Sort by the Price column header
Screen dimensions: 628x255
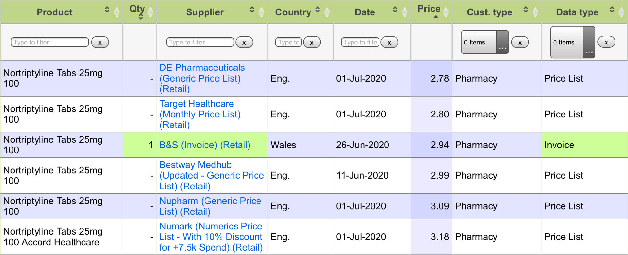[x=429, y=9]
